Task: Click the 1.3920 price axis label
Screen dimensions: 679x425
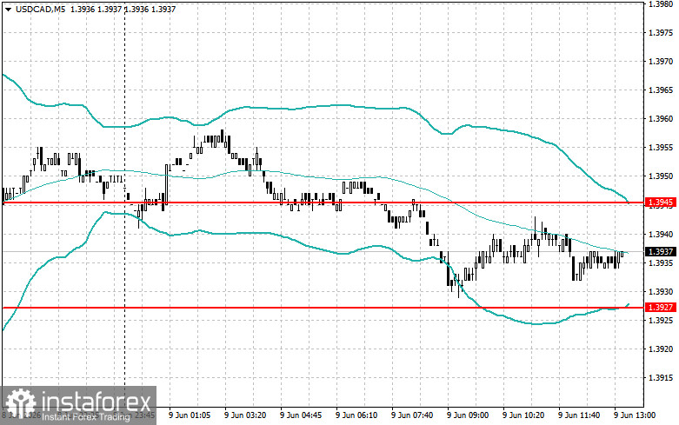Action: (661, 349)
